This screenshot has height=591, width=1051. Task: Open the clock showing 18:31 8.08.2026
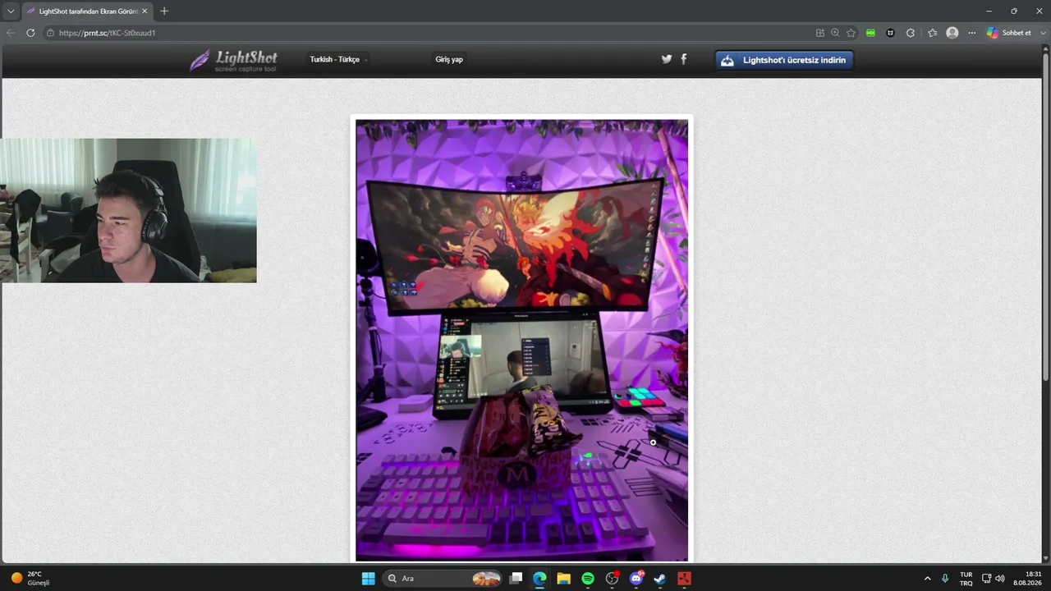1027,579
